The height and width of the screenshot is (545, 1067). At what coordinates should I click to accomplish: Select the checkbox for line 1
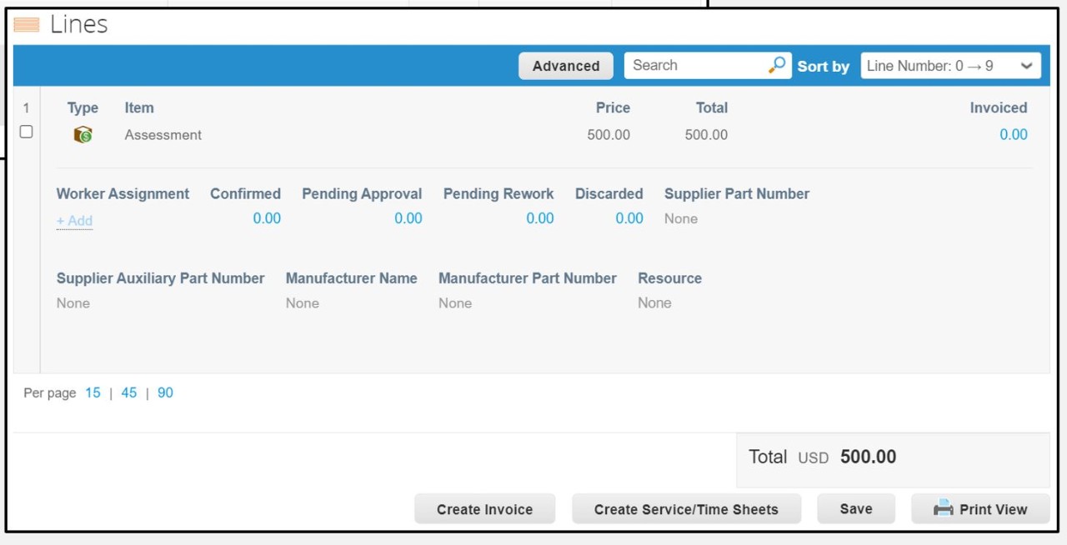coord(27,132)
